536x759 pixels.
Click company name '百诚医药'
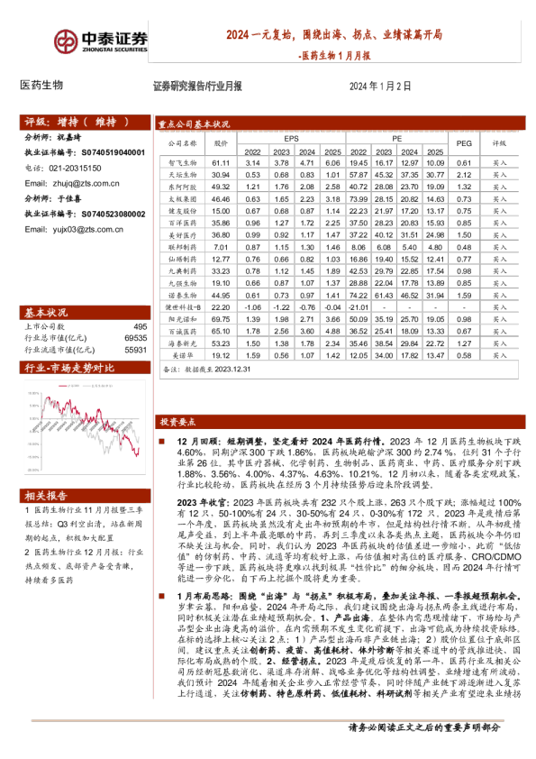[182, 332]
